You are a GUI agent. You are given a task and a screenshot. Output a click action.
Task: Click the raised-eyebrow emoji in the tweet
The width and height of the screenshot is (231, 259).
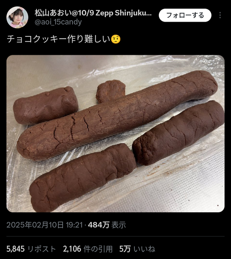(116, 39)
